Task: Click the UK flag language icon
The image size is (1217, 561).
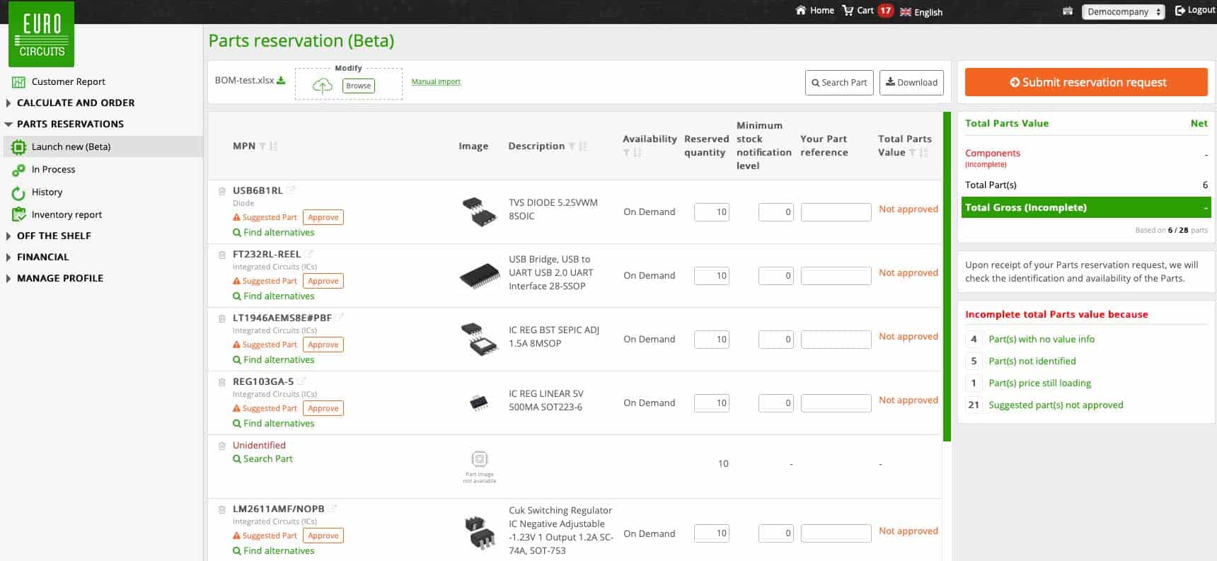Action: click(x=906, y=12)
